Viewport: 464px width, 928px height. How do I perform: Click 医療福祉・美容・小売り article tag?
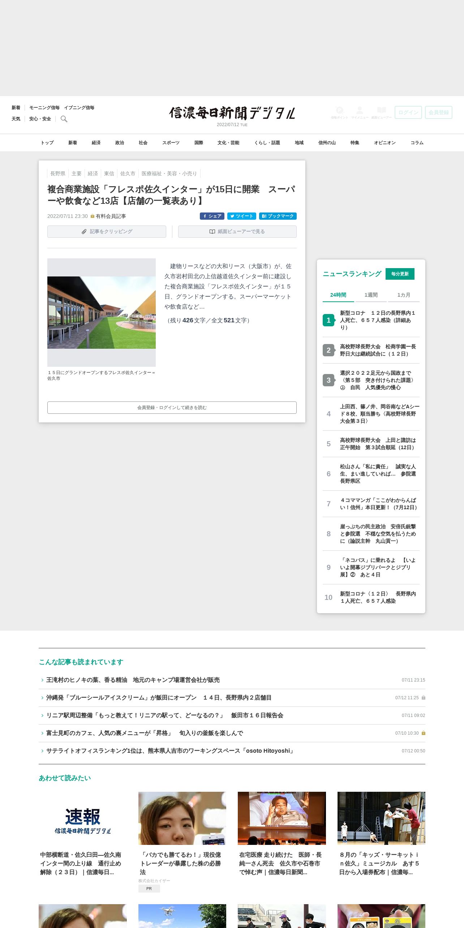169,173
